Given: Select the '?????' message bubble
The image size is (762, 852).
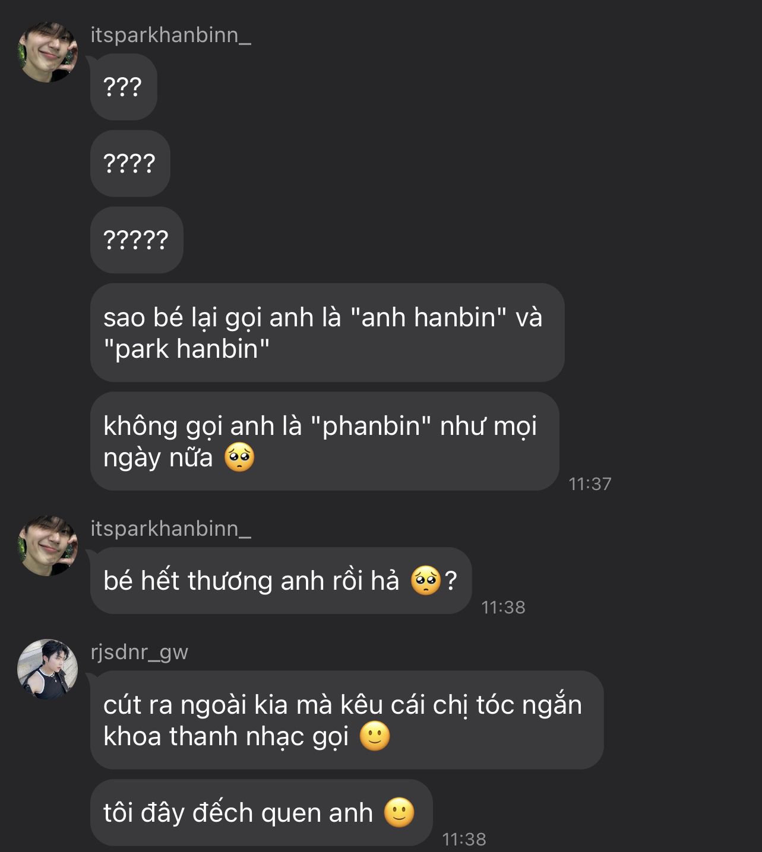Looking at the screenshot, I should pos(137,240).
